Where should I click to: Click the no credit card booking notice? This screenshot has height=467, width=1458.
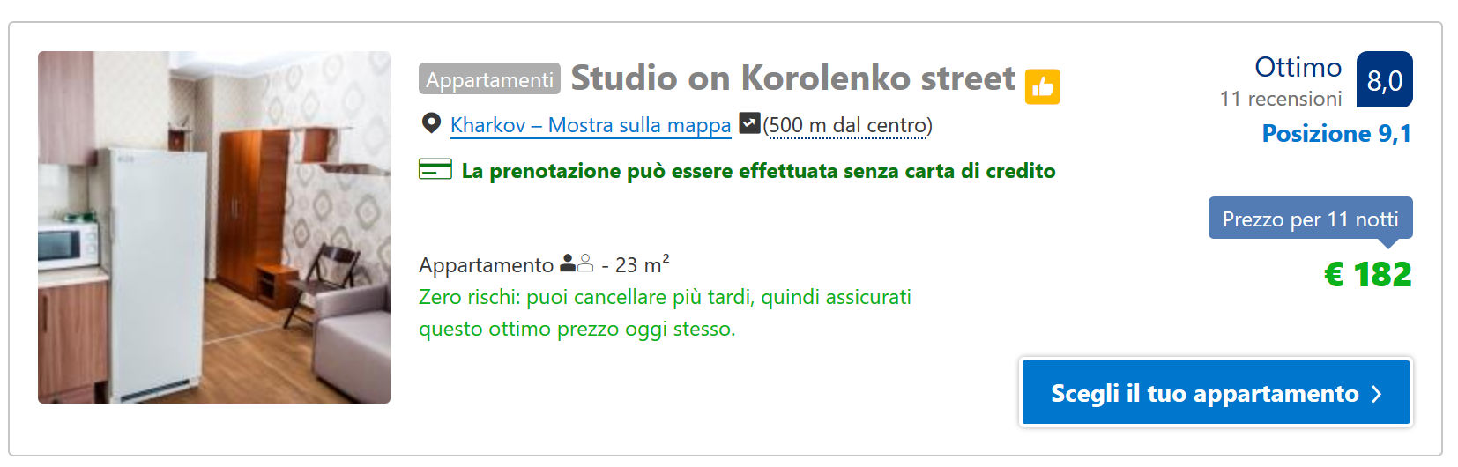[x=758, y=171]
